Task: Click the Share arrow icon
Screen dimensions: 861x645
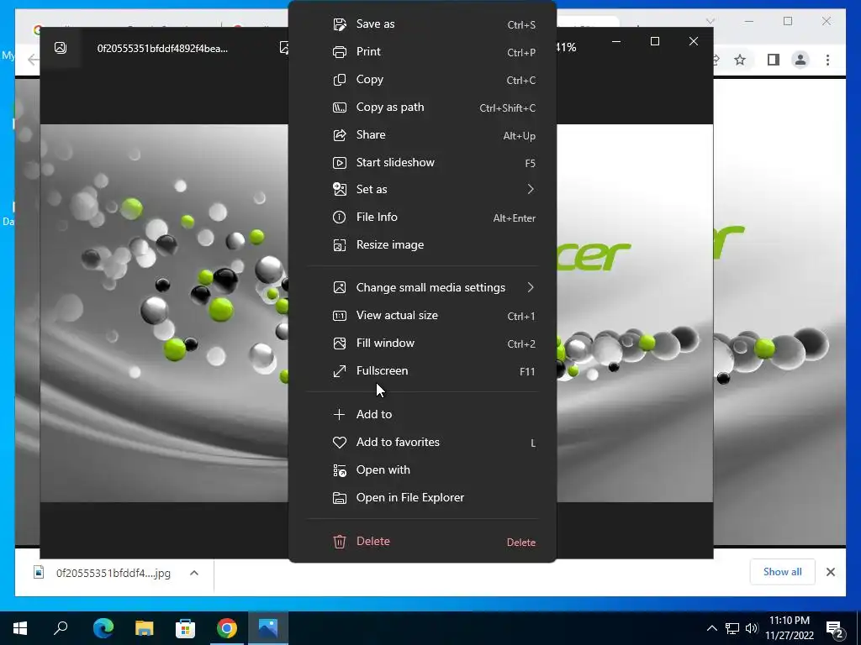Action: pos(340,135)
